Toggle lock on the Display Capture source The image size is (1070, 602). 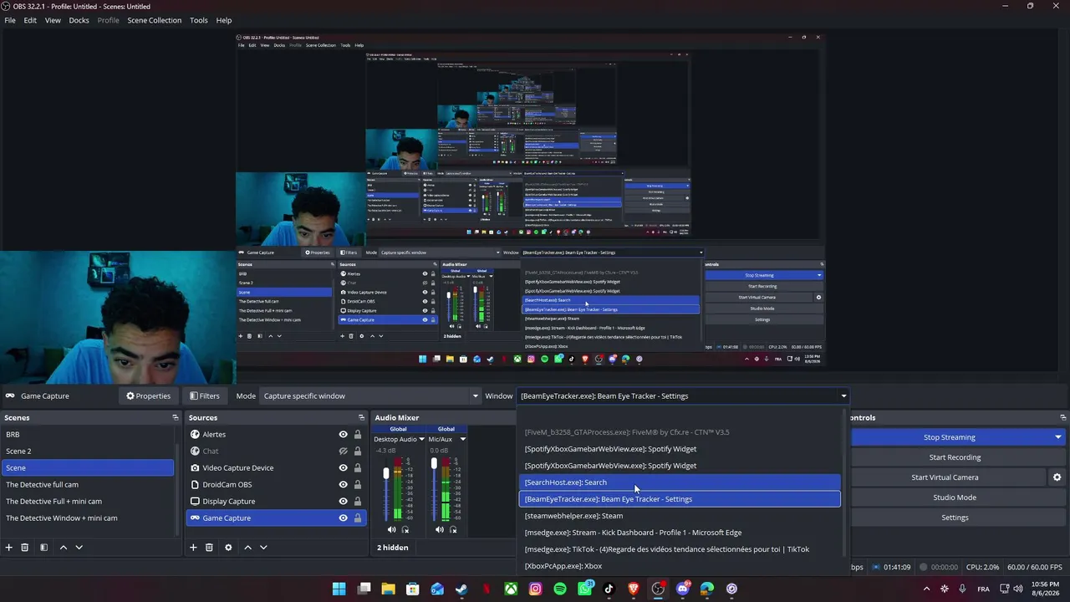click(358, 502)
